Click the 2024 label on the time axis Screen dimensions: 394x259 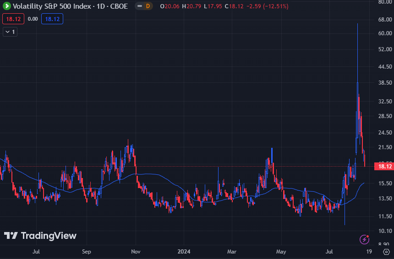(184, 252)
